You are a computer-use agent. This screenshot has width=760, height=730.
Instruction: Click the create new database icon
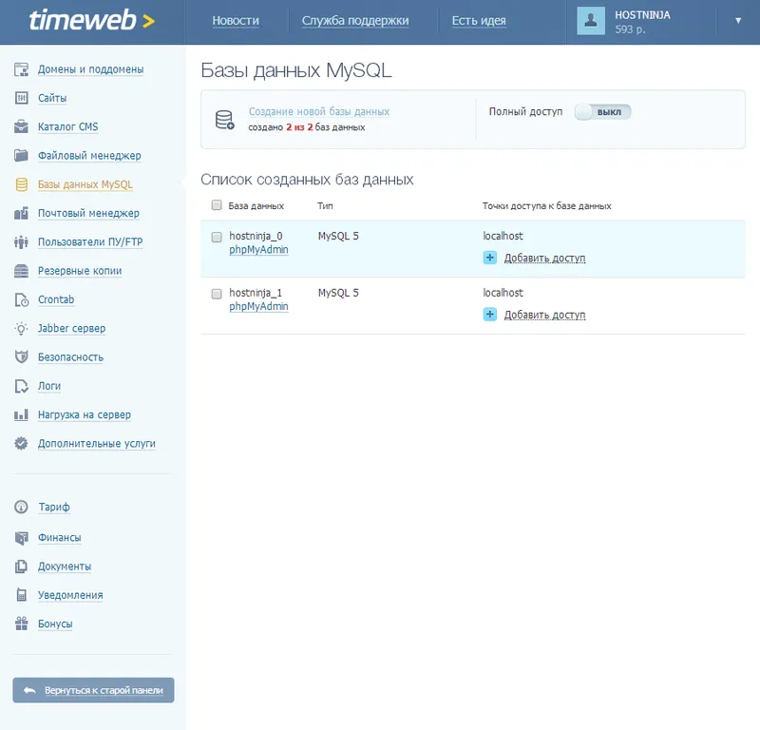[x=224, y=120]
